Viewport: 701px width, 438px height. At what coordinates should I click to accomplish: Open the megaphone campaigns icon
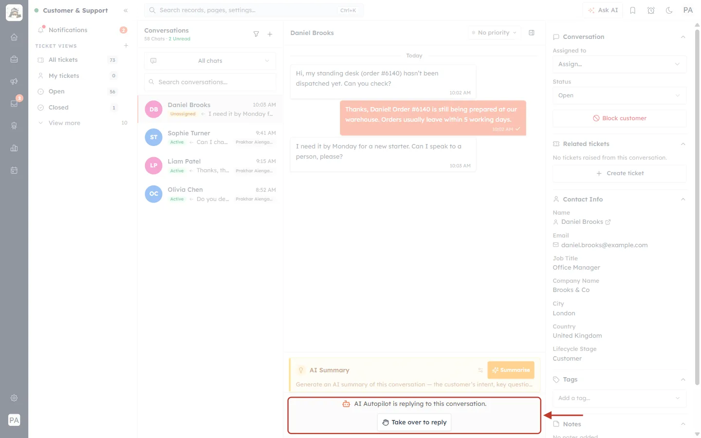(14, 81)
